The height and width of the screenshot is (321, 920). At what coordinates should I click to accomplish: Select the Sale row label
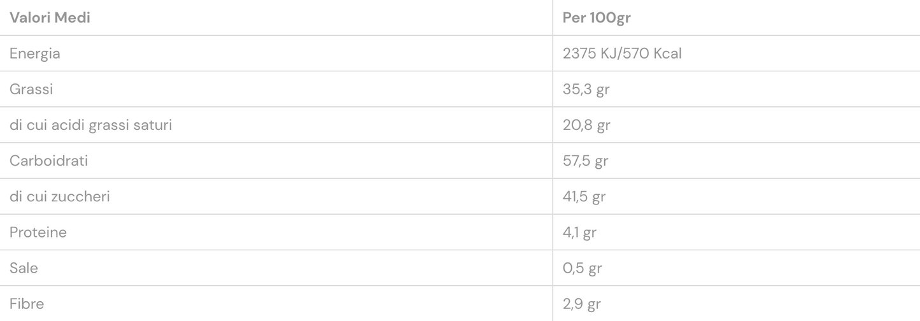(x=24, y=267)
